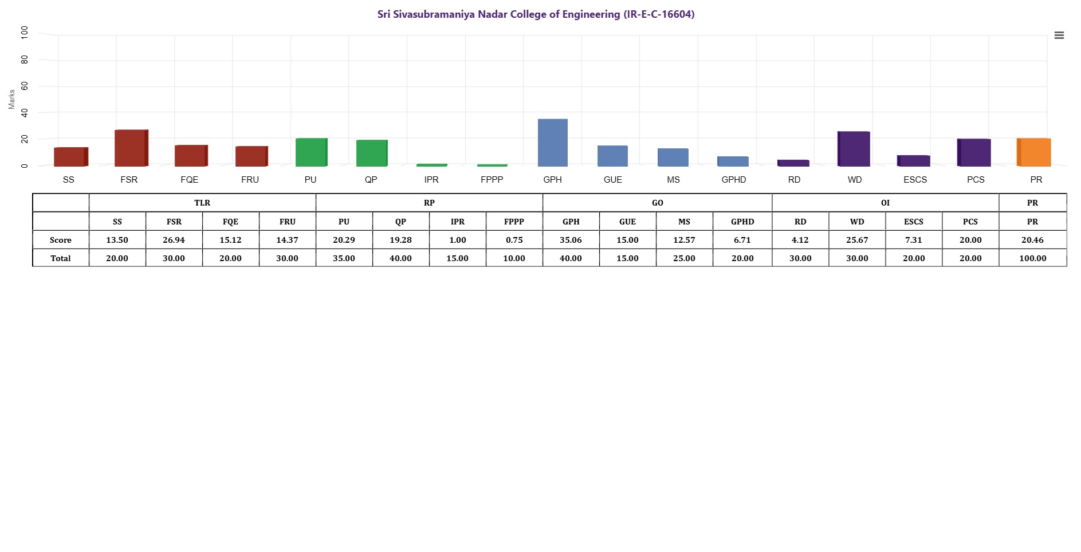
Task: Click the FSR red bar
Action: pyautogui.click(x=131, y=148)
